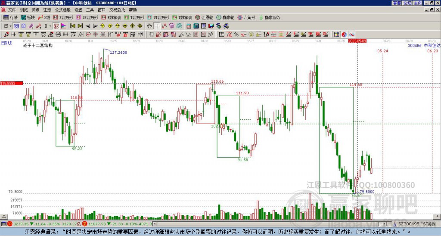
Task: Open the 浏览 menu
Action: (x=24, y=10)
